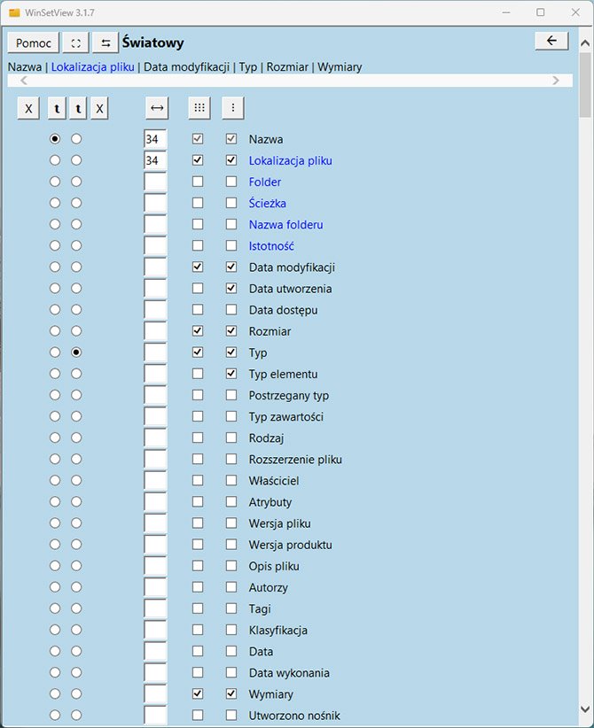594x728 pixels.
Task: Click the grid dots column header icon
Action: click(x=199, y=108)
